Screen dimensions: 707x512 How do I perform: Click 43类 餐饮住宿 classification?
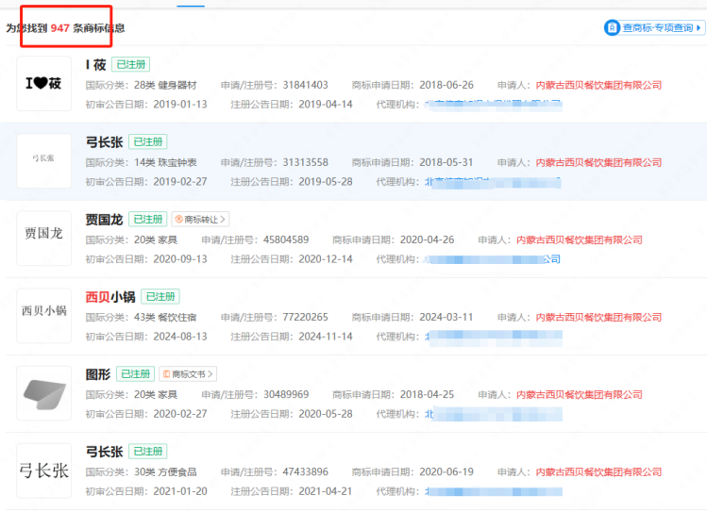coord(165,318)
